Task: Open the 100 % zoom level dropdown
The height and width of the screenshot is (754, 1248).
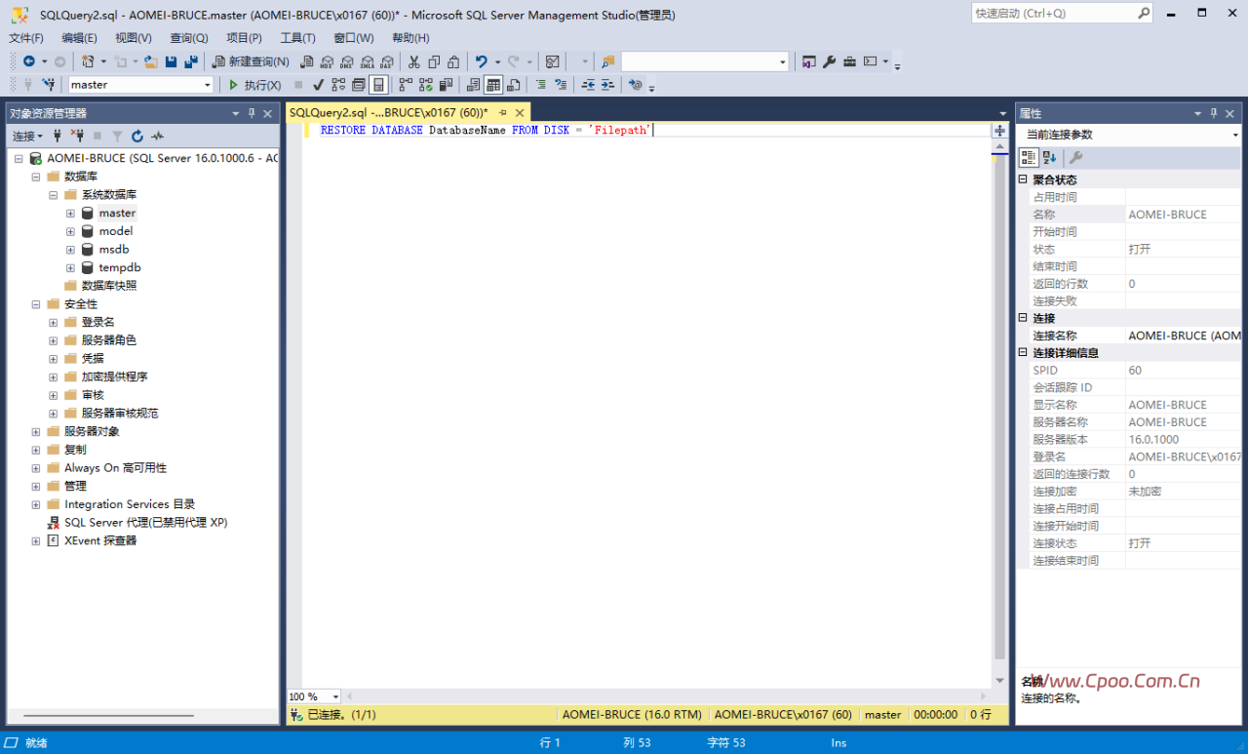Action: tap(314, 696)
